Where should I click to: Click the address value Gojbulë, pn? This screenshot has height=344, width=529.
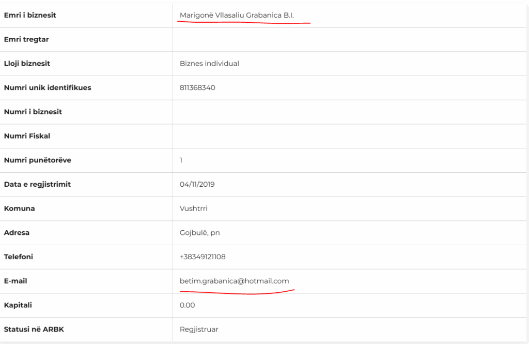pos(199,233)
